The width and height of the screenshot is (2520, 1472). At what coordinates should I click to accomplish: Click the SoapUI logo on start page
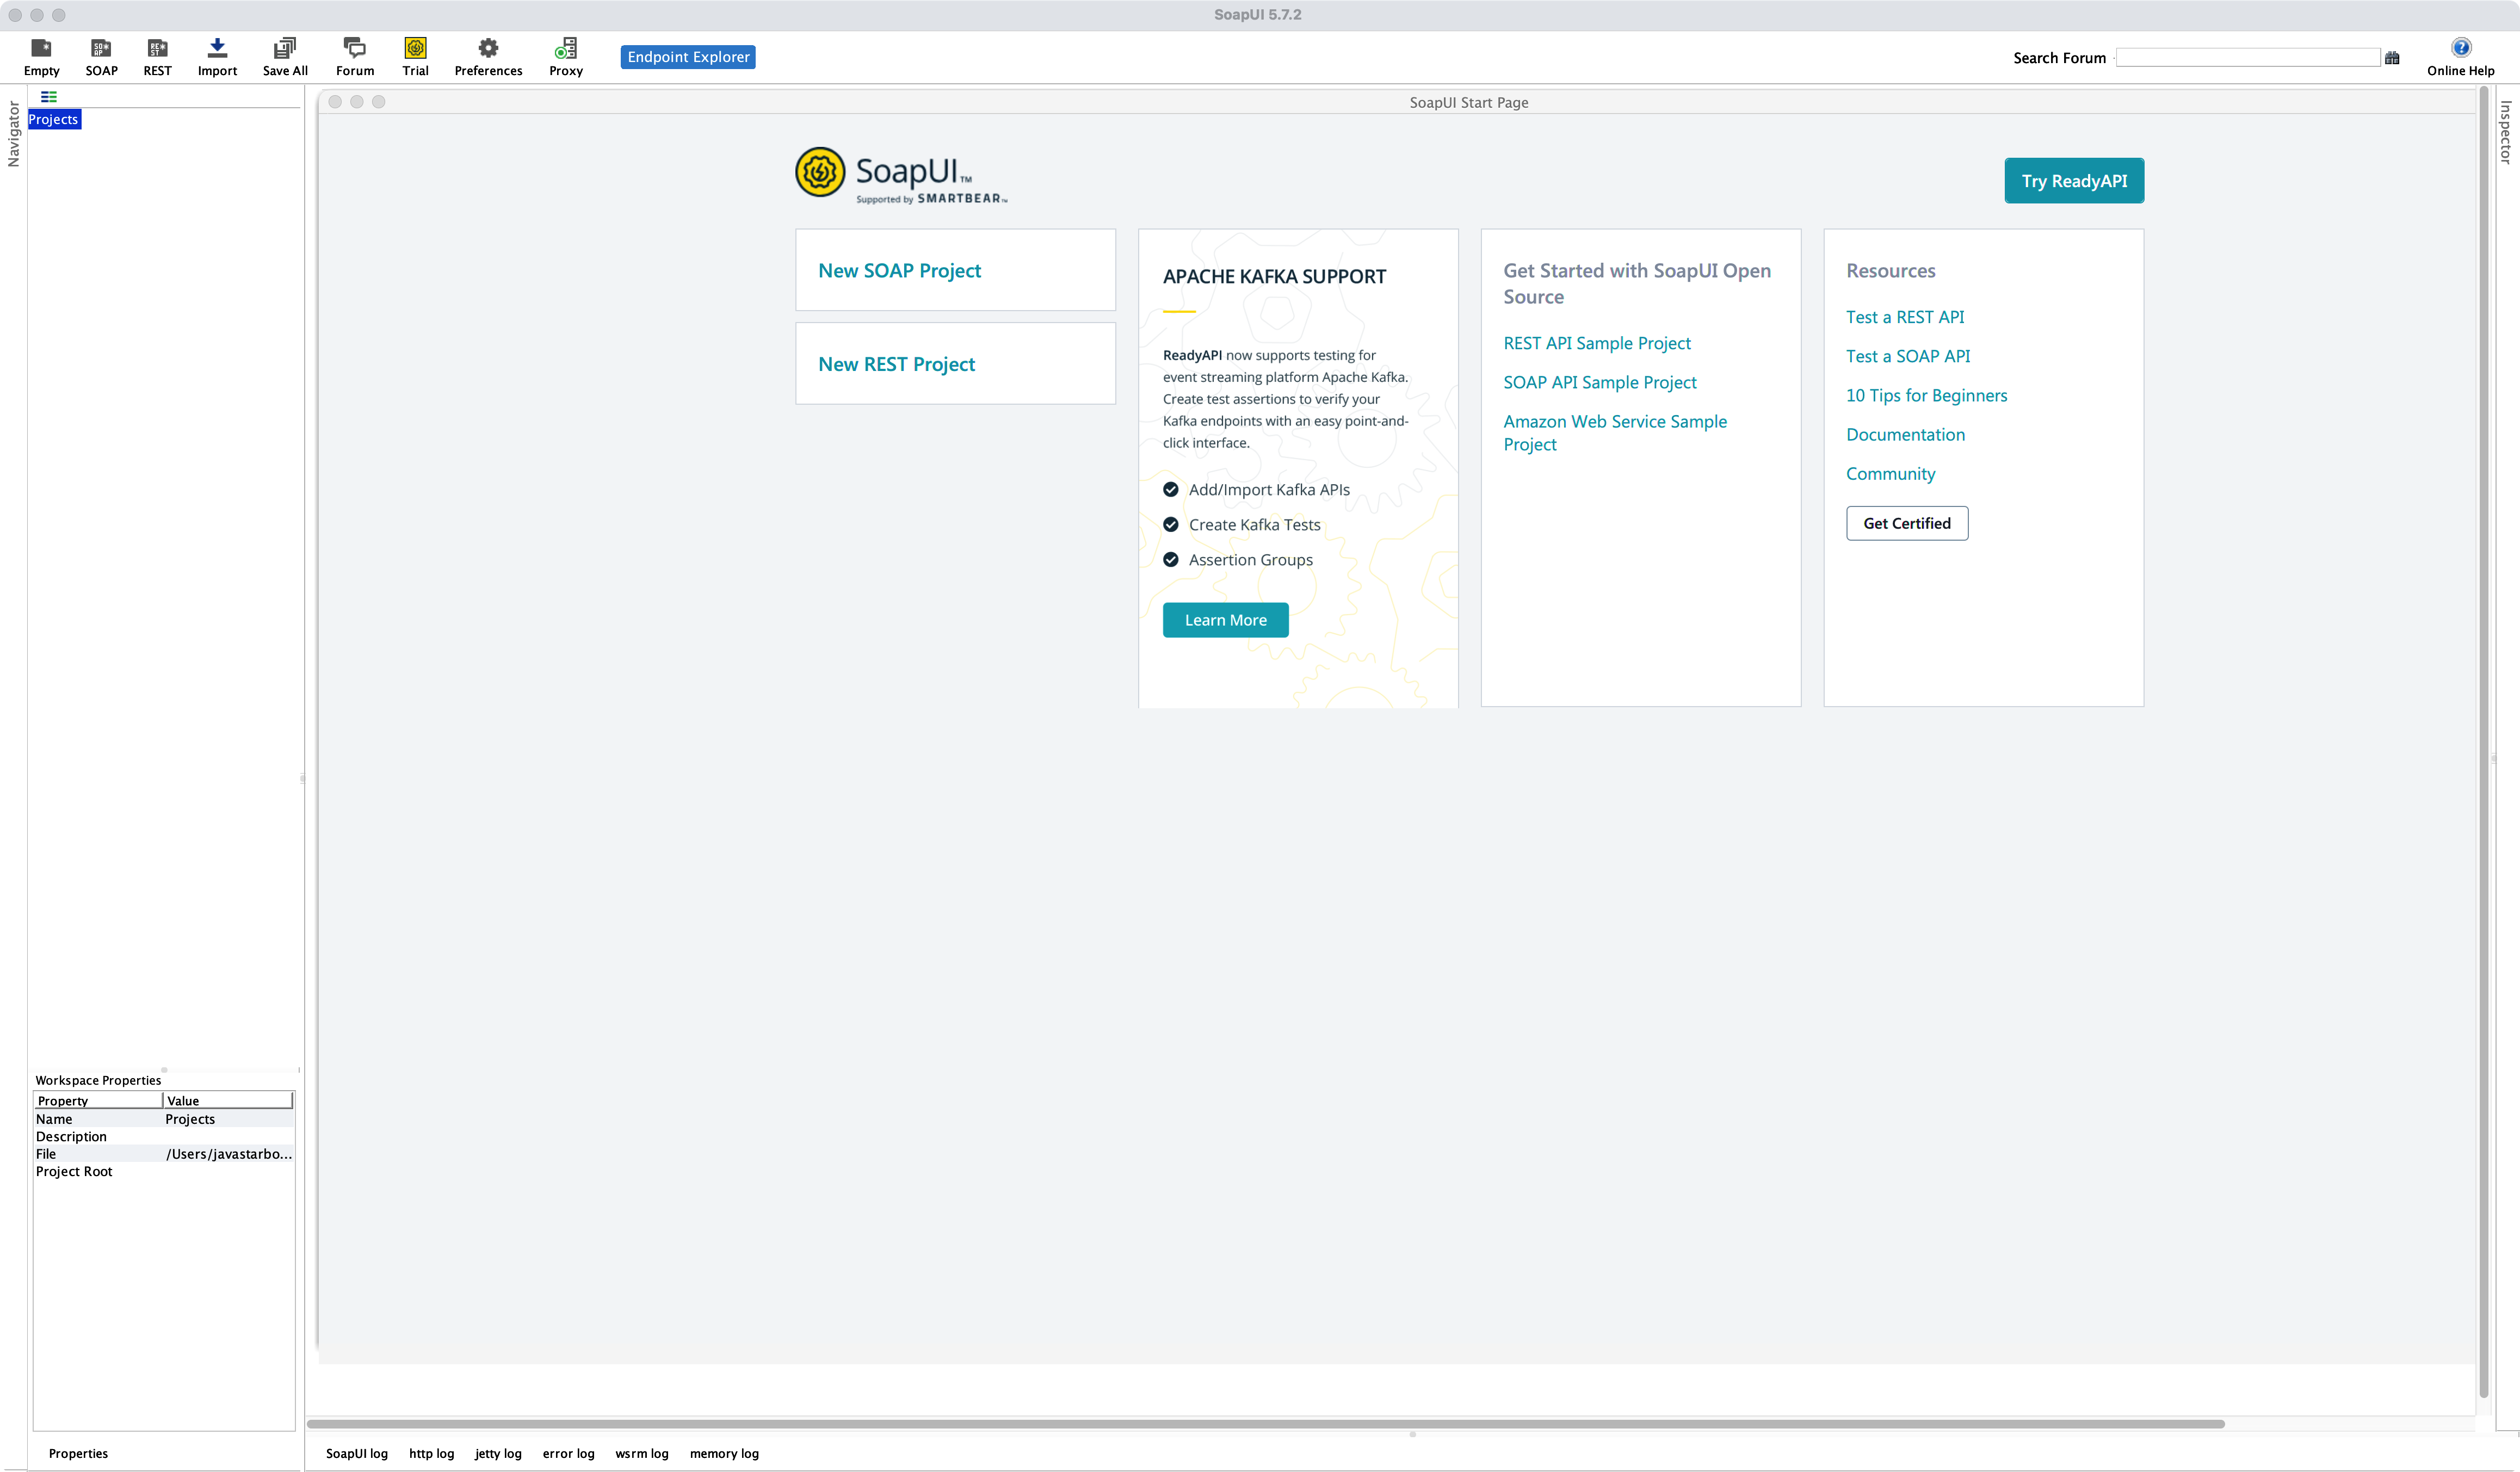901,175
